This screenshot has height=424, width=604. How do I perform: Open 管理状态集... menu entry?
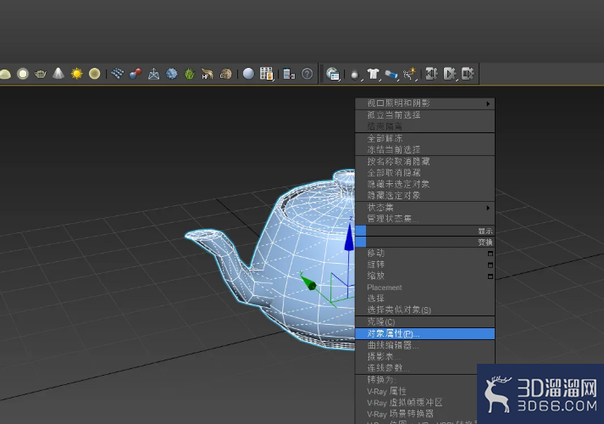pyautogui.click(x=425, y=219)
